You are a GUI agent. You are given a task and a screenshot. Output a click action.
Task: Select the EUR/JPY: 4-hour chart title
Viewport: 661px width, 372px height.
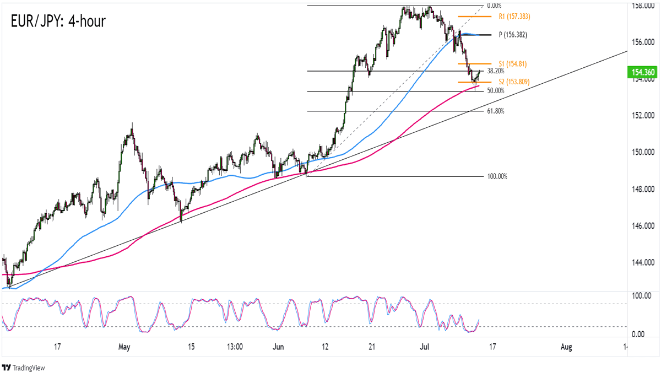(58, 21)
